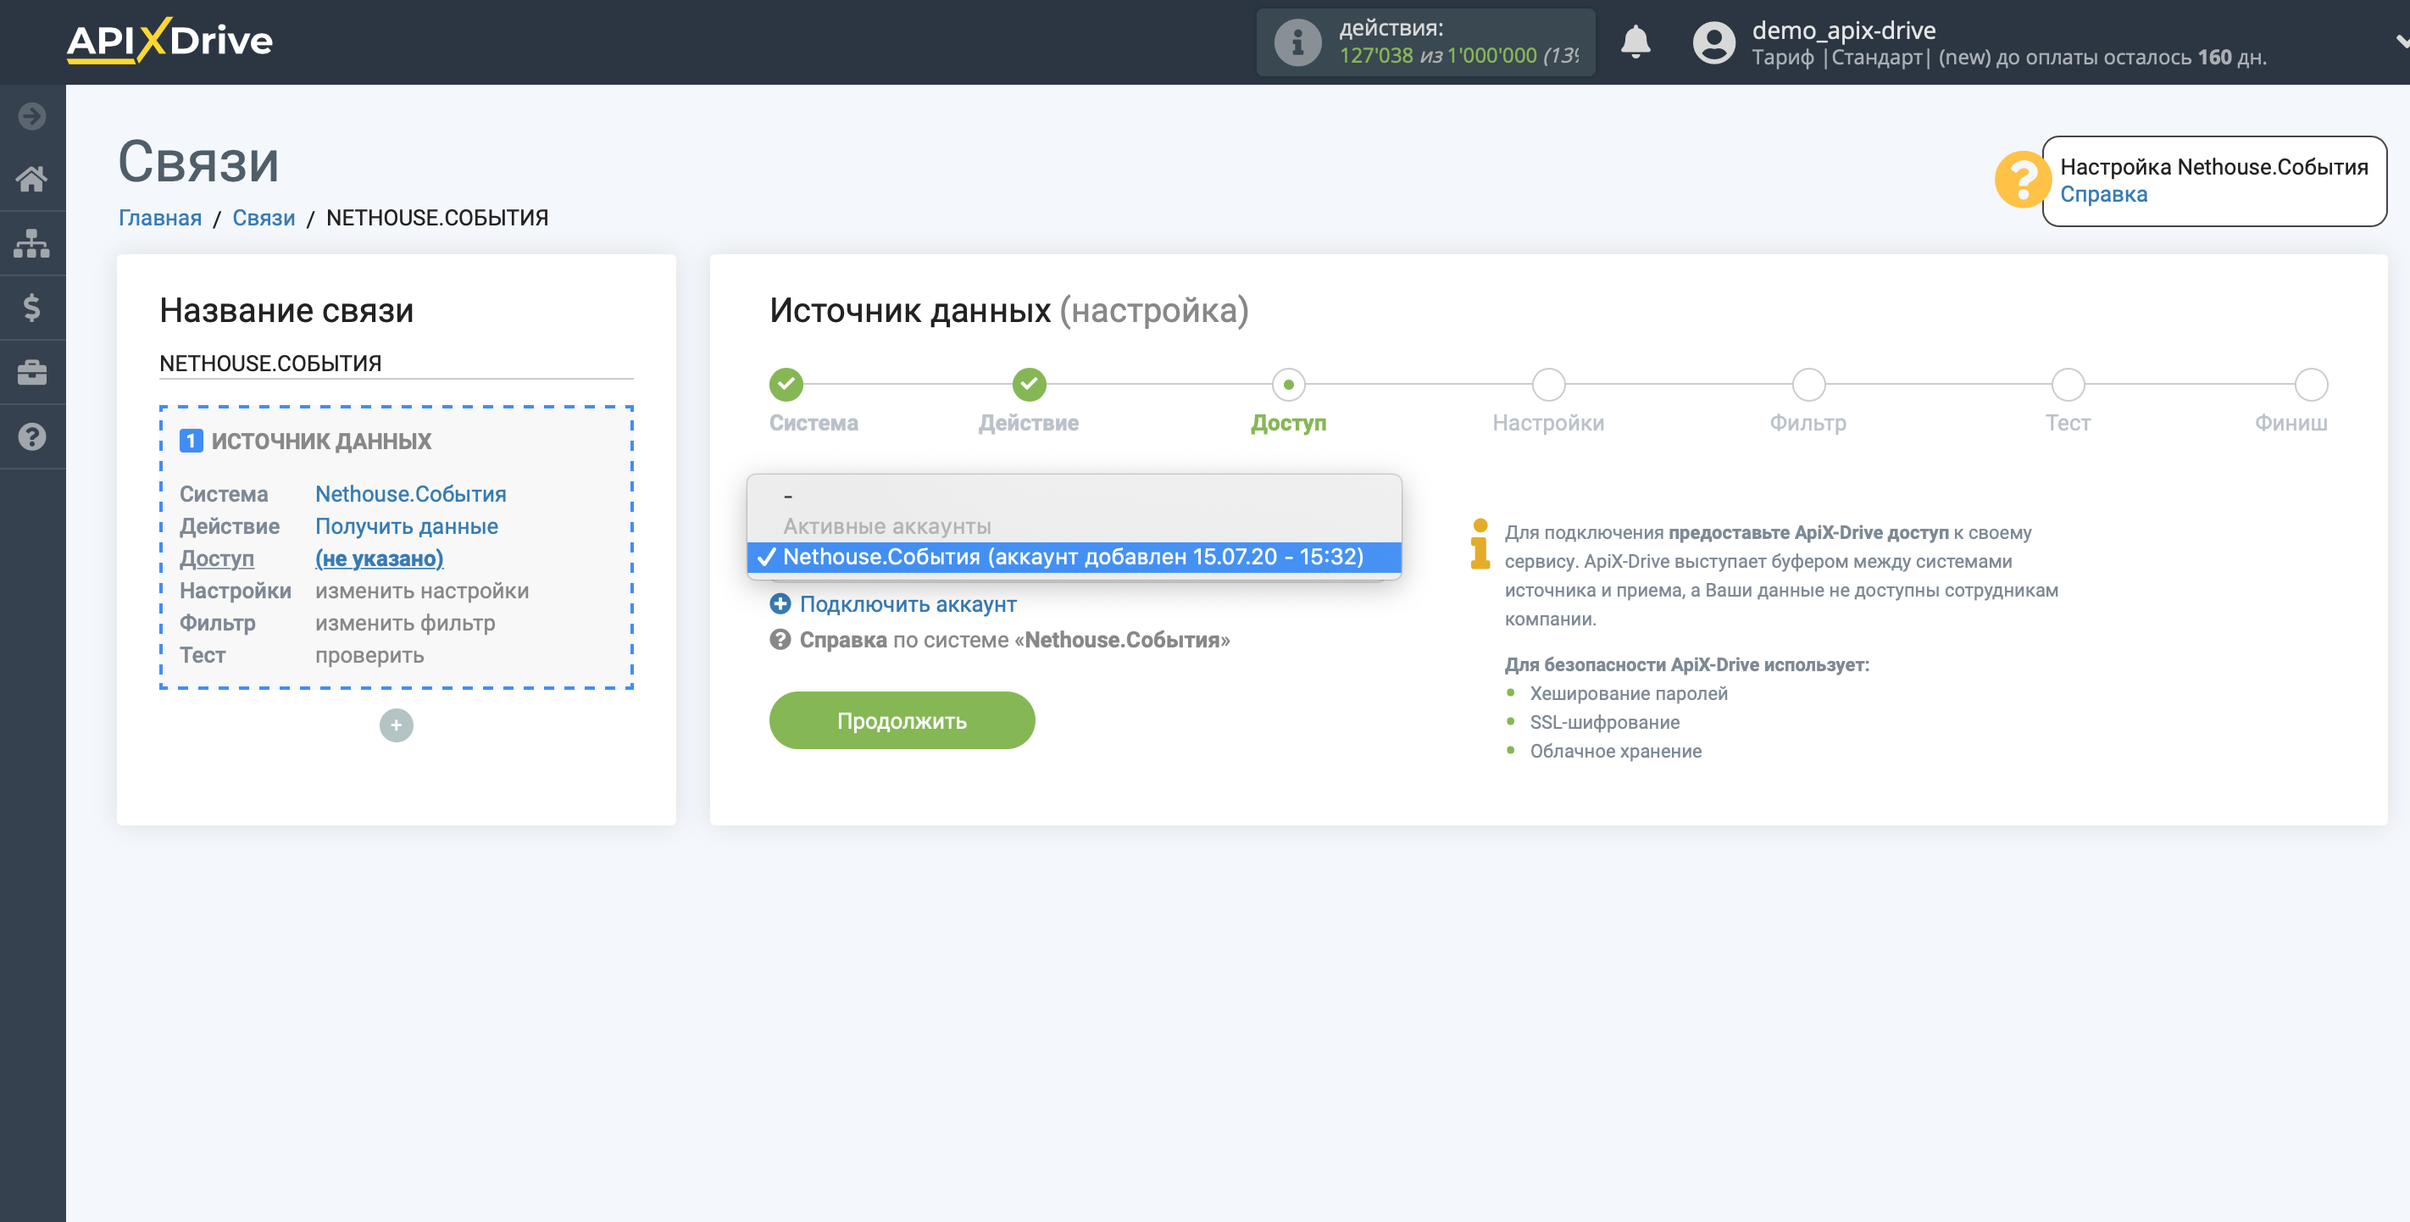Image resolution: width=2410 pixels, height=1222 pixels.
Task: Go to Связи breadcrumb
Action: [264, 218]
